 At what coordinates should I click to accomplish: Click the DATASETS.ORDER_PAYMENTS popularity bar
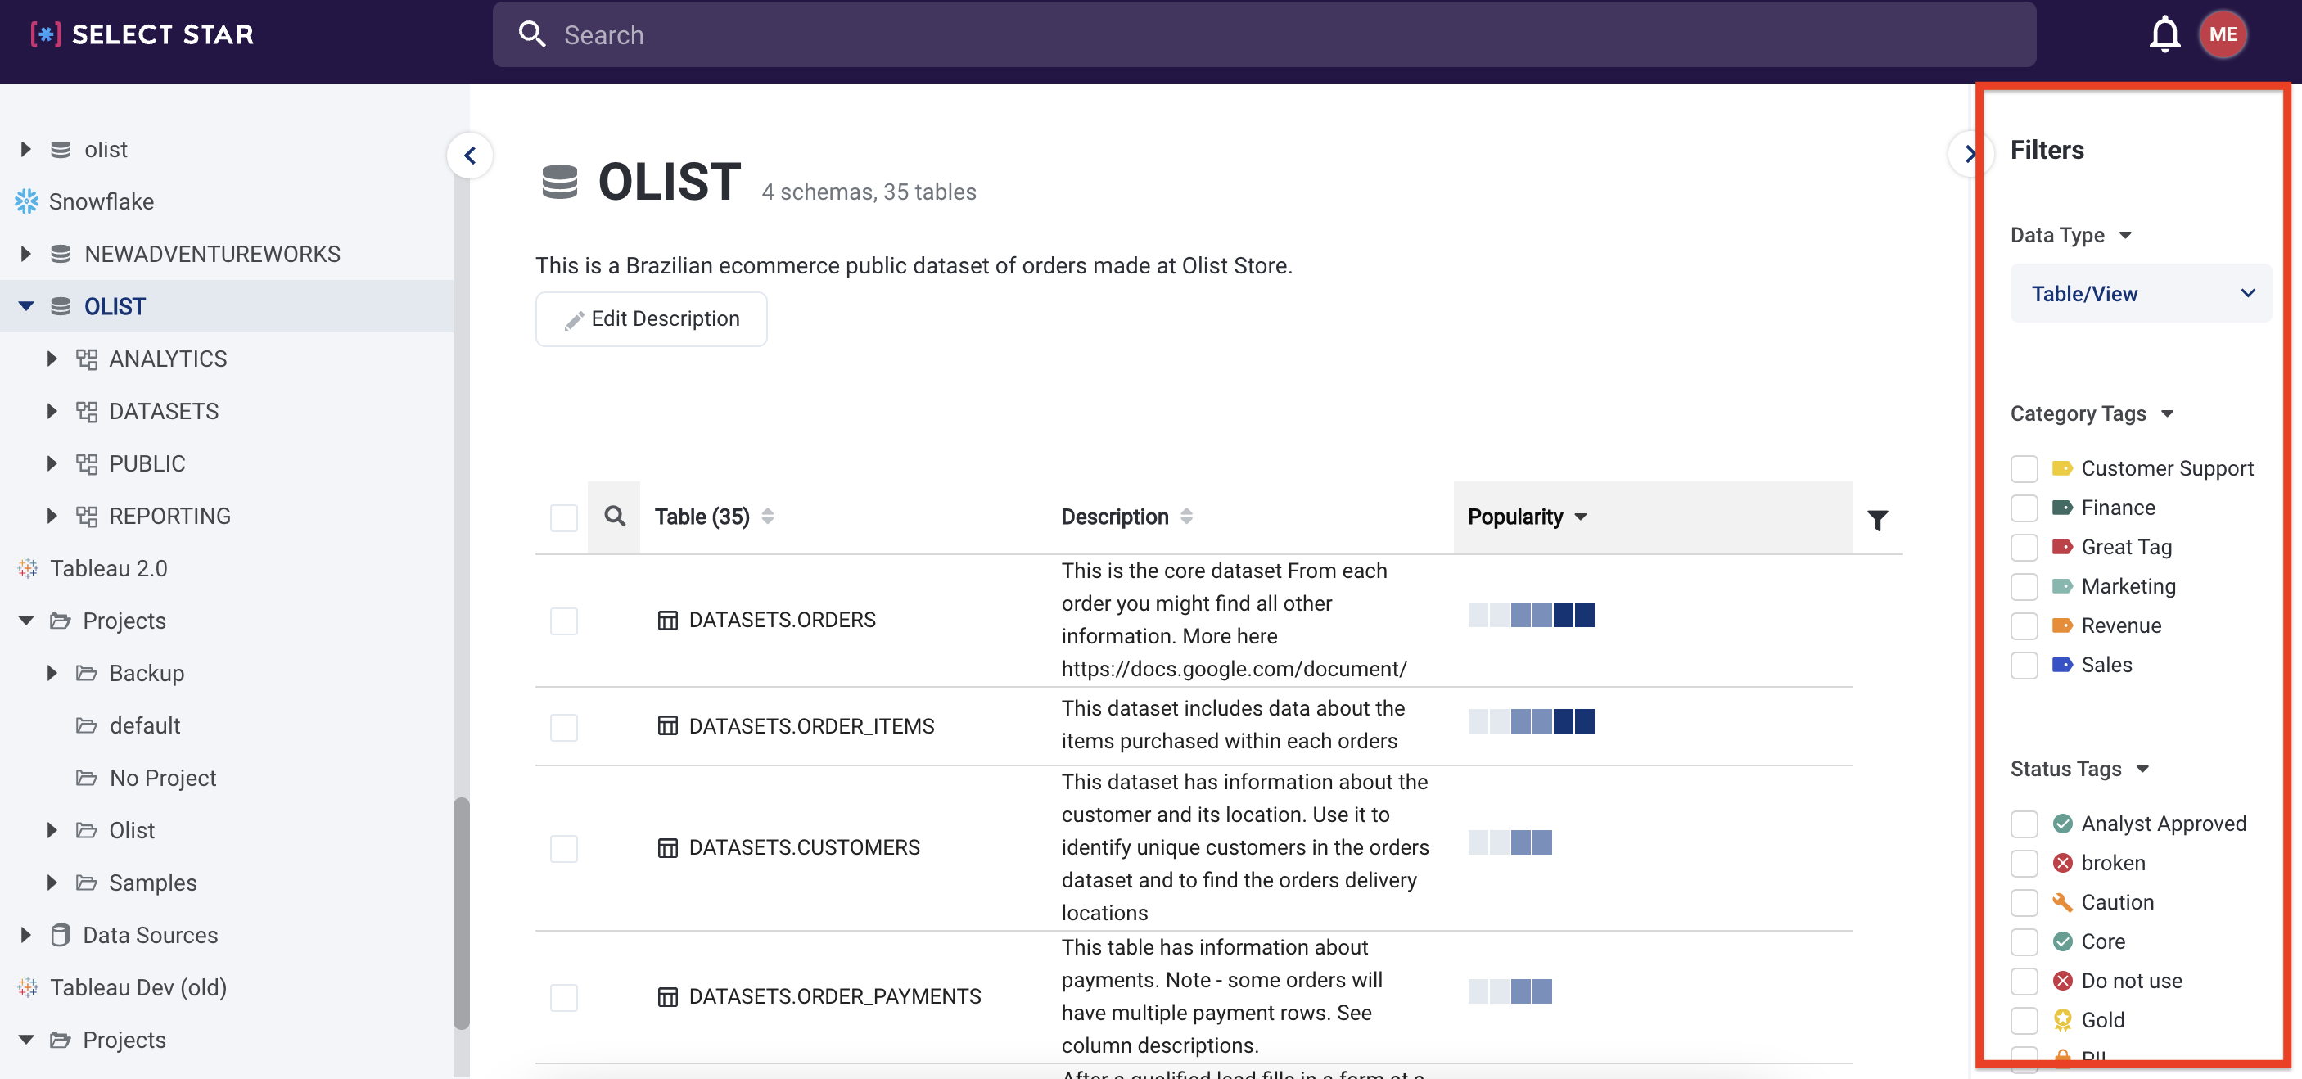pyautogui.click(x=1510, y=991)
